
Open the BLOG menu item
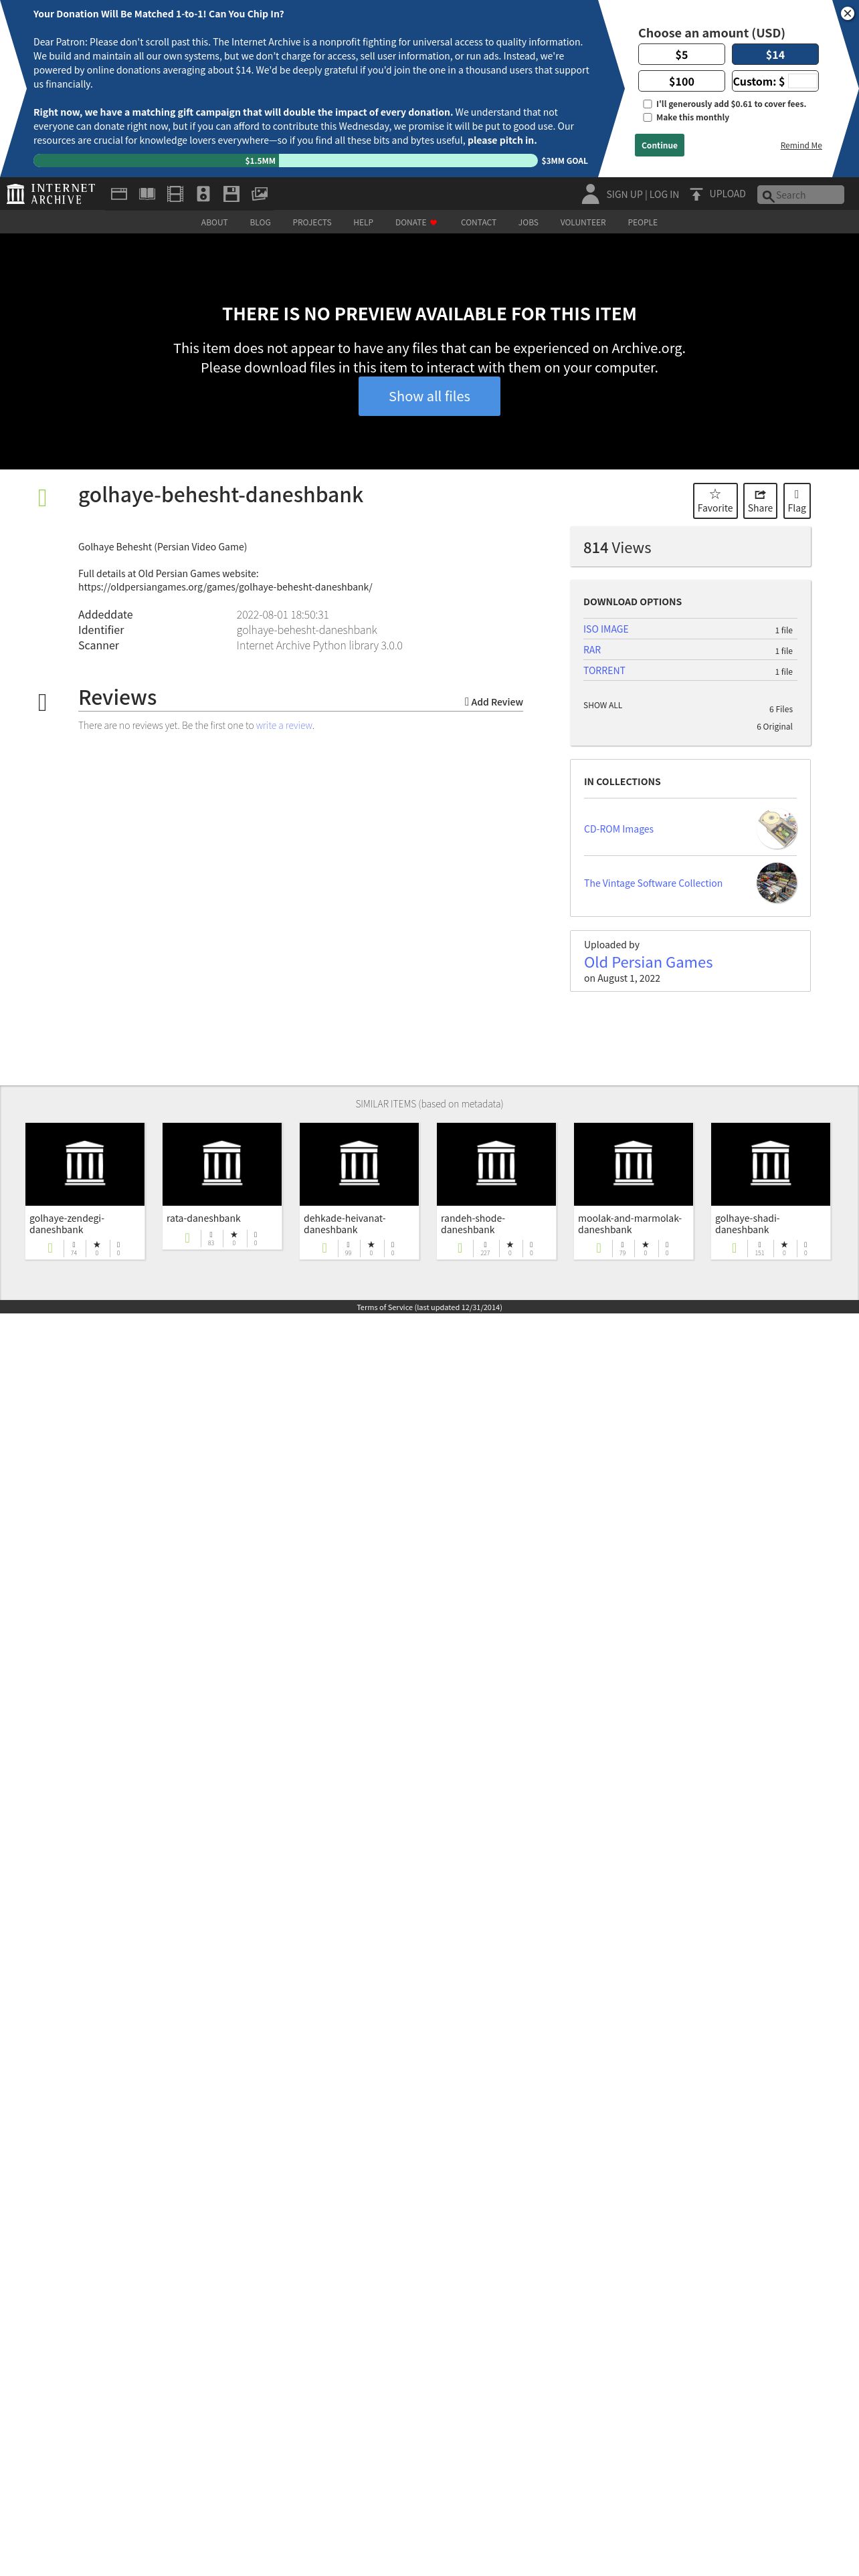(260, 223)
